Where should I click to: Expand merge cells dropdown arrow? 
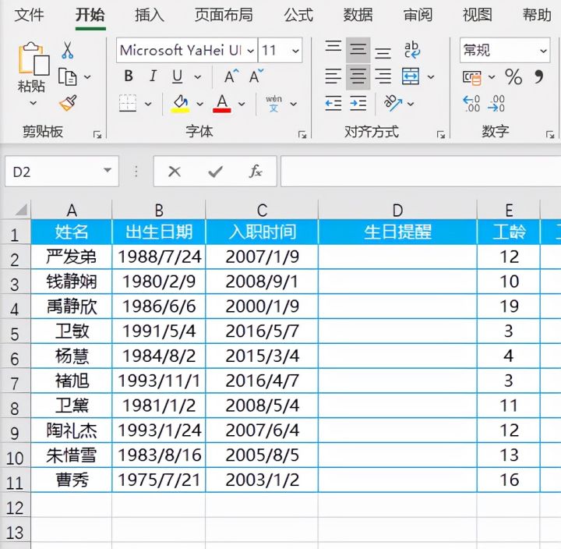point(431,76)
